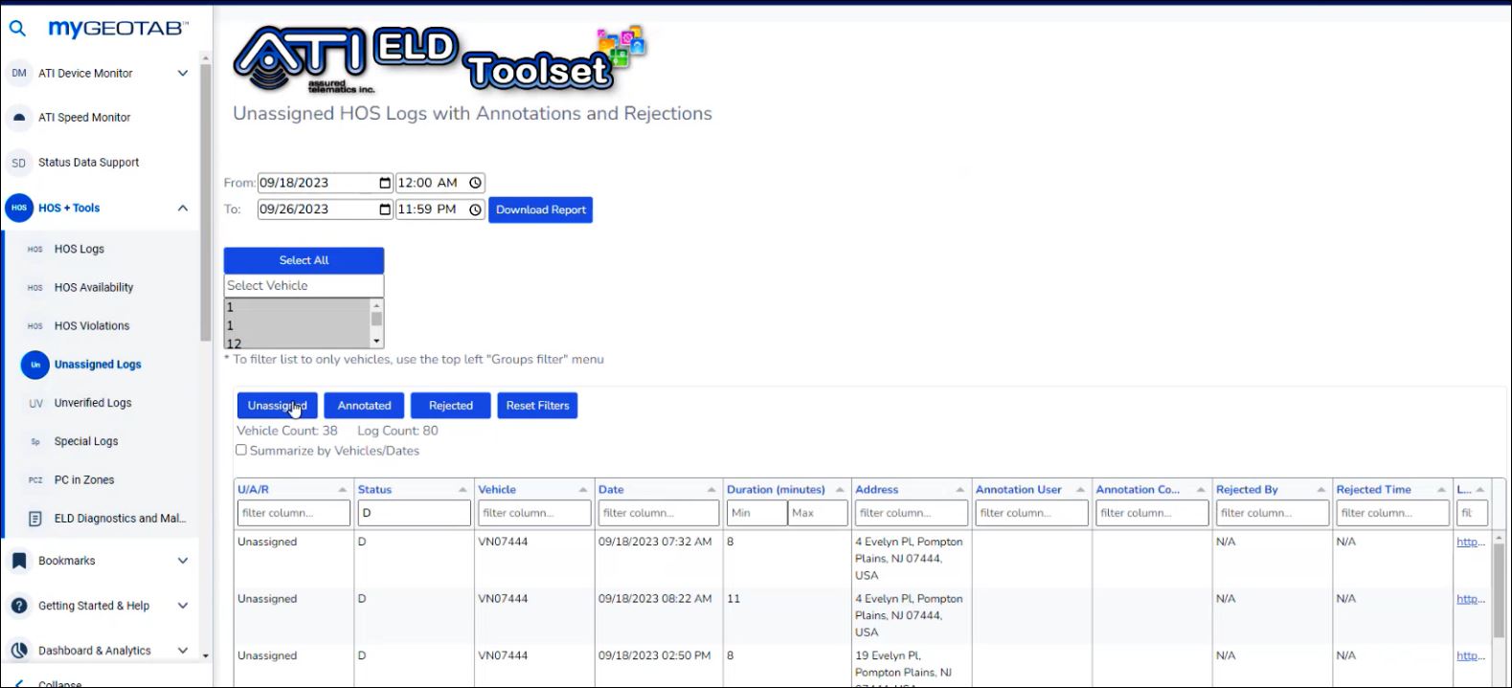Image resolution: width=1512 pixels, height=688 pixels.
Task: Open HOS Violations menu item
Action: (x=91, y=326)
